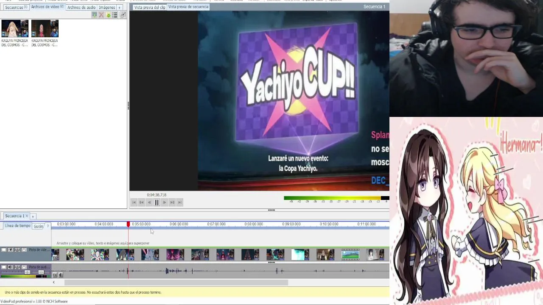Step back one frame
Screen dimensions: 543x305
[x=149, y=202]
